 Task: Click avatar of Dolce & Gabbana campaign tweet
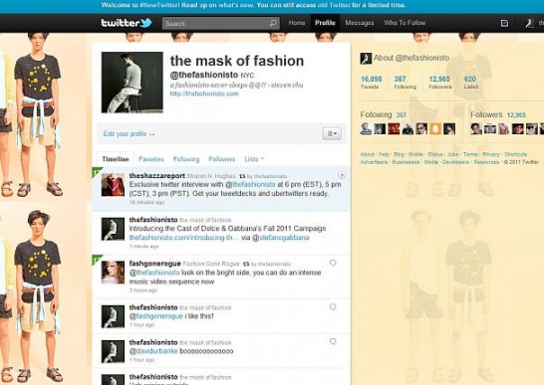113,229
